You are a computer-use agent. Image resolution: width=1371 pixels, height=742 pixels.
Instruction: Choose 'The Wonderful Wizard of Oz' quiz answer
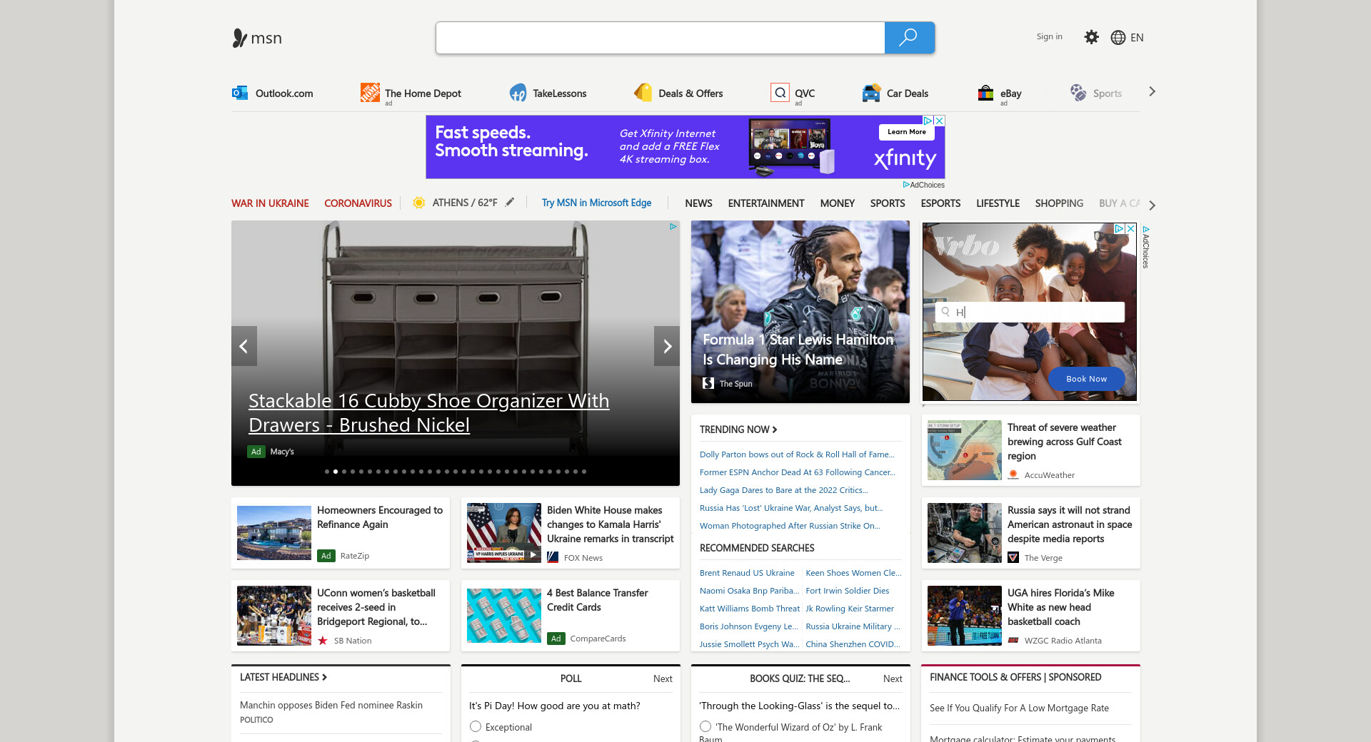tap(705, 726)
